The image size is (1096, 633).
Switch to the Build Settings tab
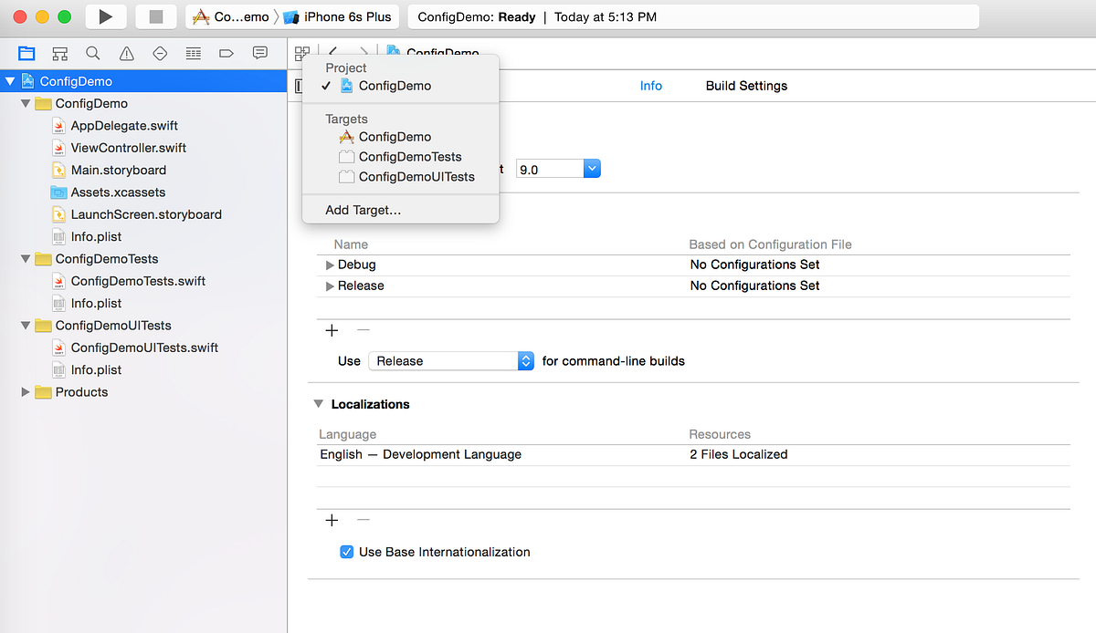point(746,85)
